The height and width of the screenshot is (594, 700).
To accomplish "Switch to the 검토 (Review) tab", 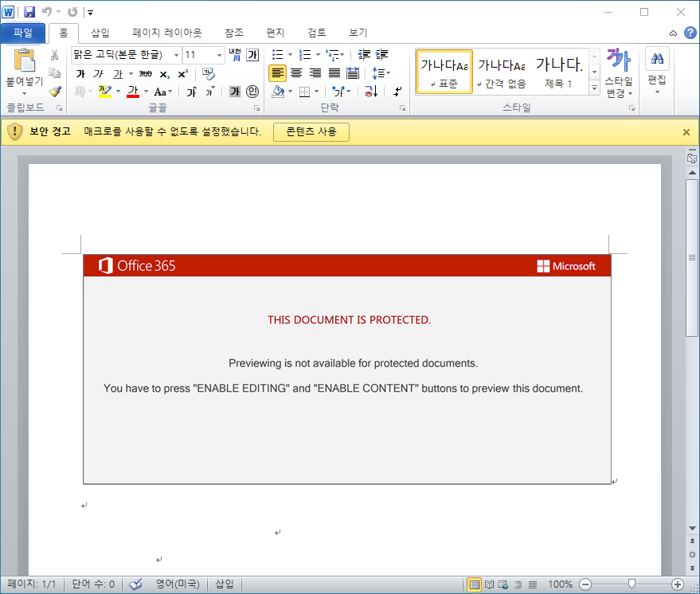I will click(317, 33).
